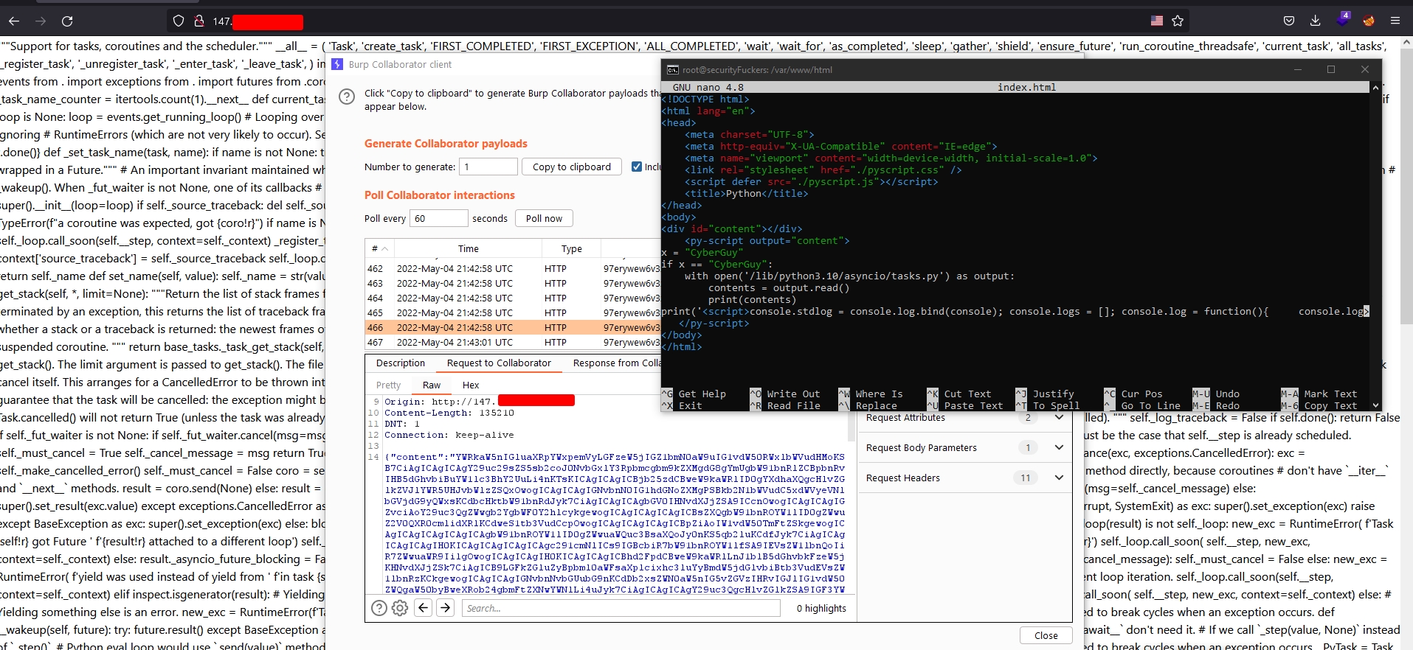Expand the Request Headers section
The image size is (1413, 650).
pos(1059,478)
